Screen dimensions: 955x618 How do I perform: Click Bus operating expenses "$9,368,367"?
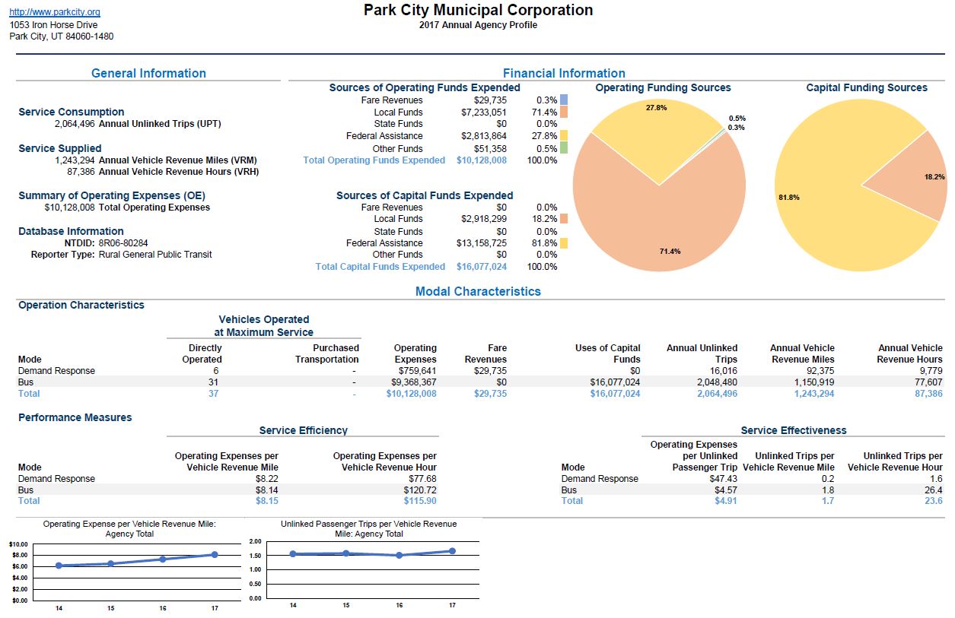(x=413, y=382)
